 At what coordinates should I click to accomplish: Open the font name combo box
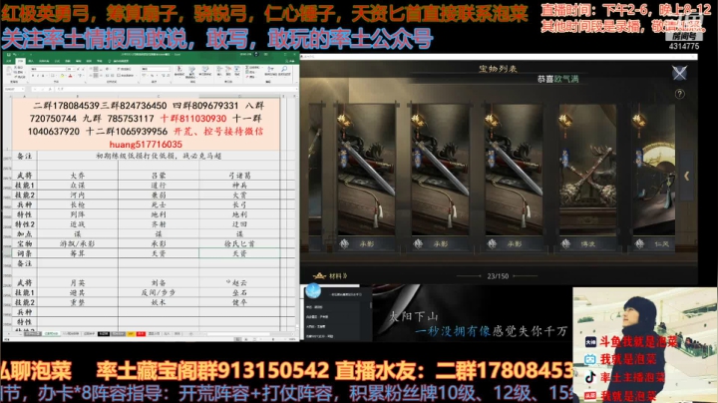(x=48, y=69)
